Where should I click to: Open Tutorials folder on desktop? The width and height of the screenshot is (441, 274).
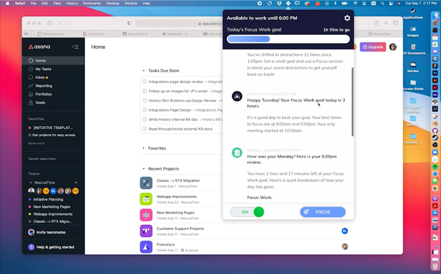(x=413, y=139)
